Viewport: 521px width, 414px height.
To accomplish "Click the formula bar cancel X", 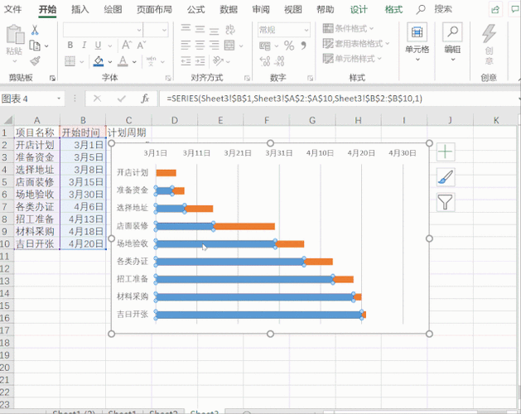I will pos(97,99).
